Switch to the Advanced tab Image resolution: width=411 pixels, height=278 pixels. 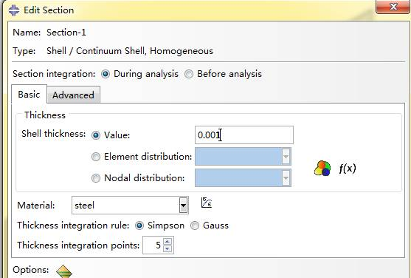(73, 95)
